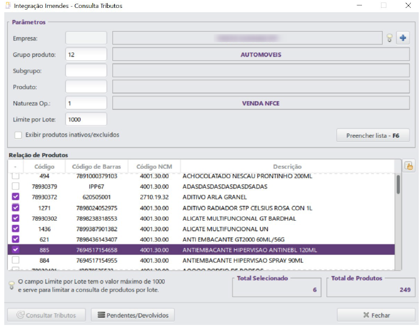This screenshot has width=420, height=328.
Task: Click the hand icon beside the product list
Action: coord(409,166)
